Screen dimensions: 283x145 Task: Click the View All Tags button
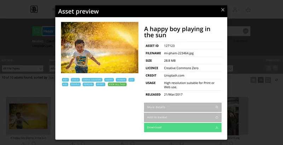pyautogui.click(x=116, y=84)
